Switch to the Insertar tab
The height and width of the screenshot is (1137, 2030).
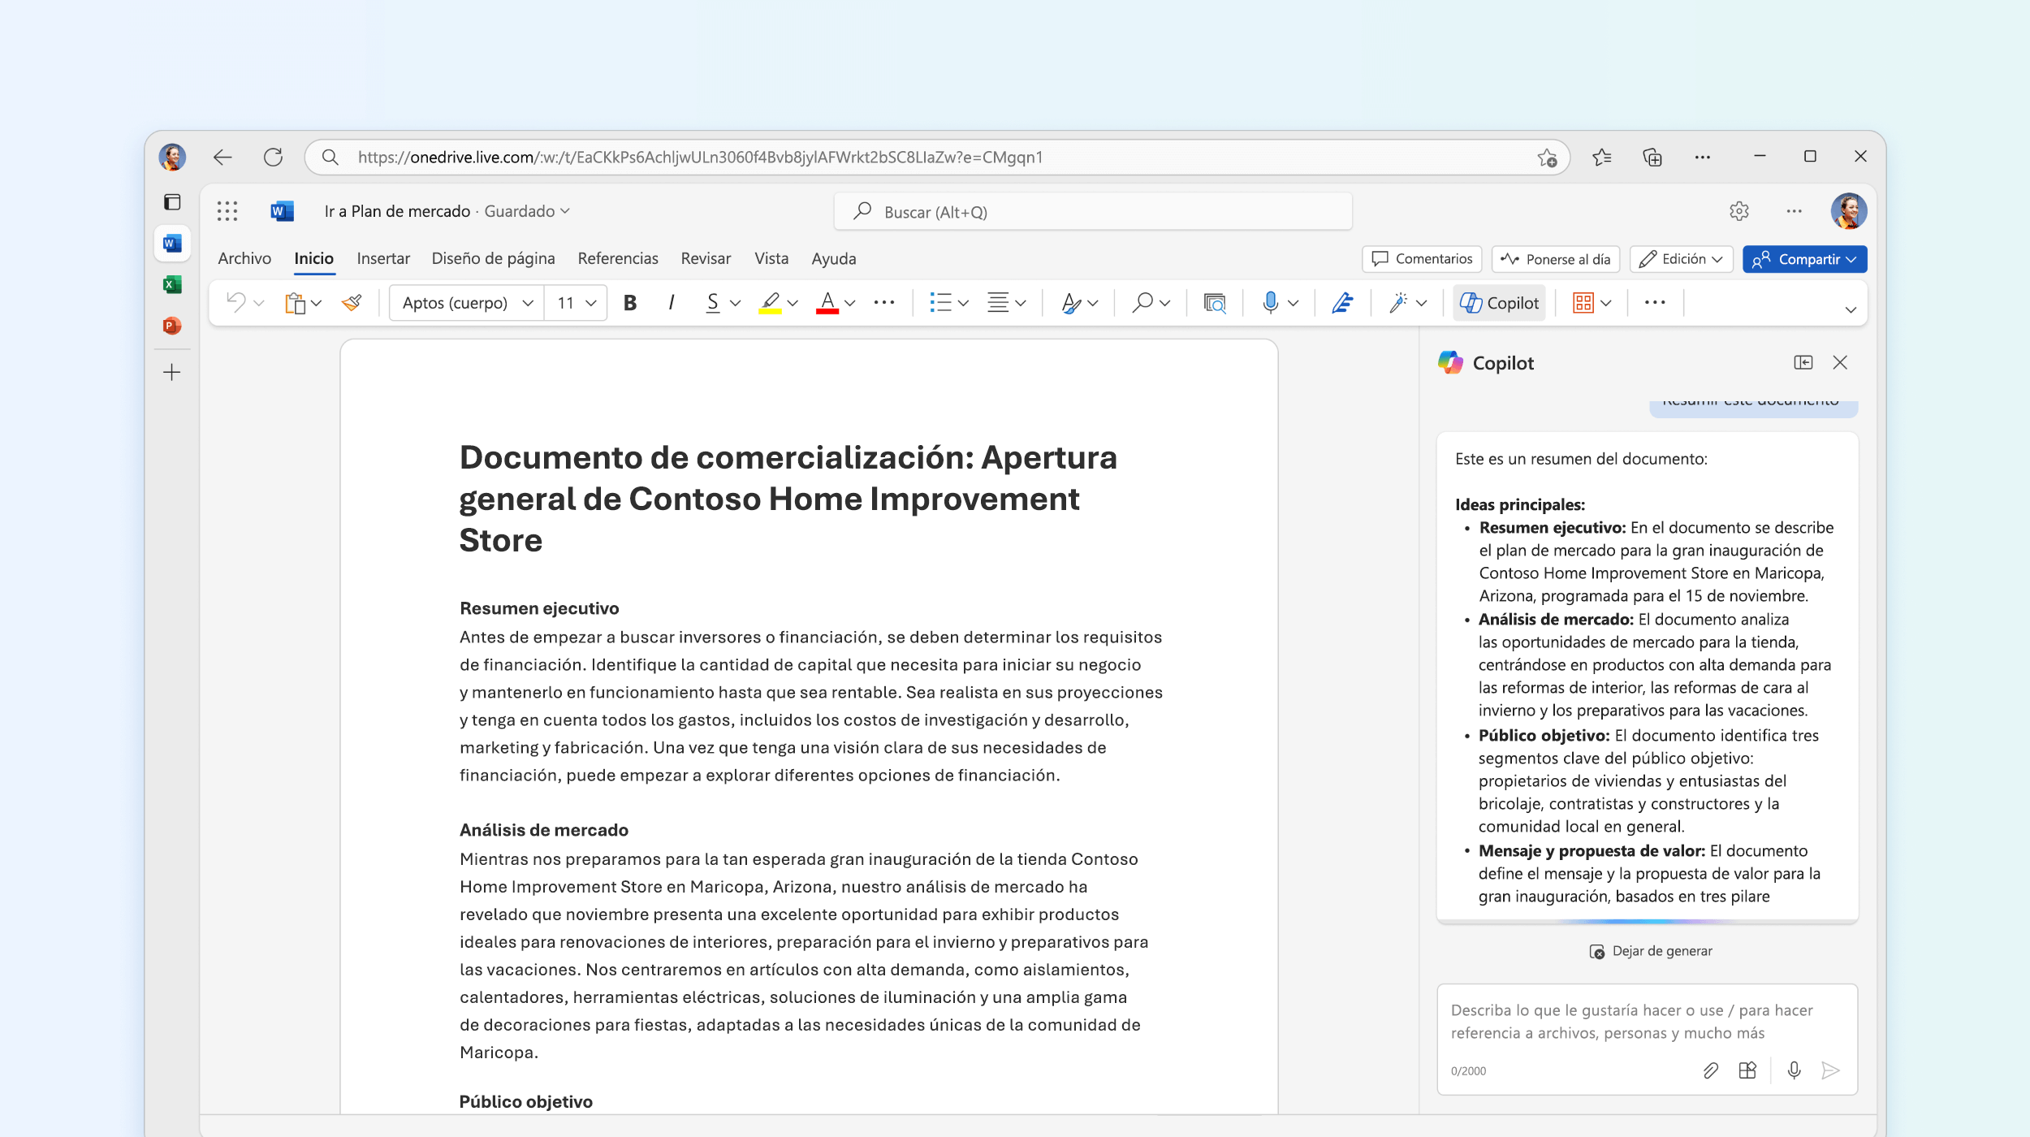tap(383, 258)
